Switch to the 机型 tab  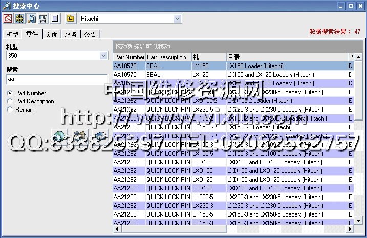(12, 34)
